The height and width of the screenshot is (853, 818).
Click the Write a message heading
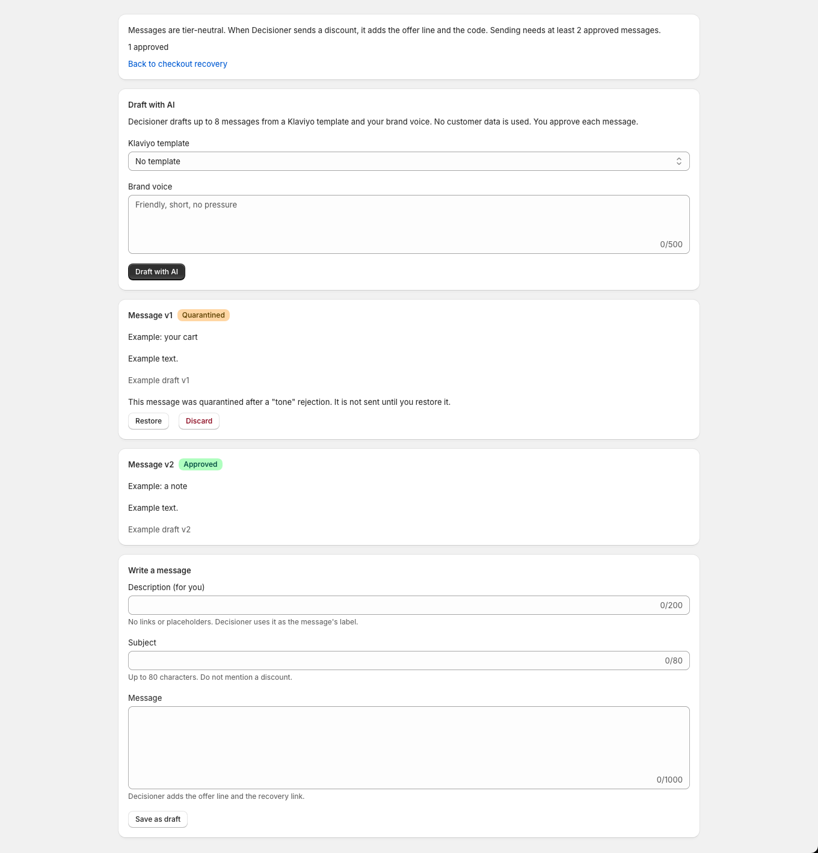159,570
